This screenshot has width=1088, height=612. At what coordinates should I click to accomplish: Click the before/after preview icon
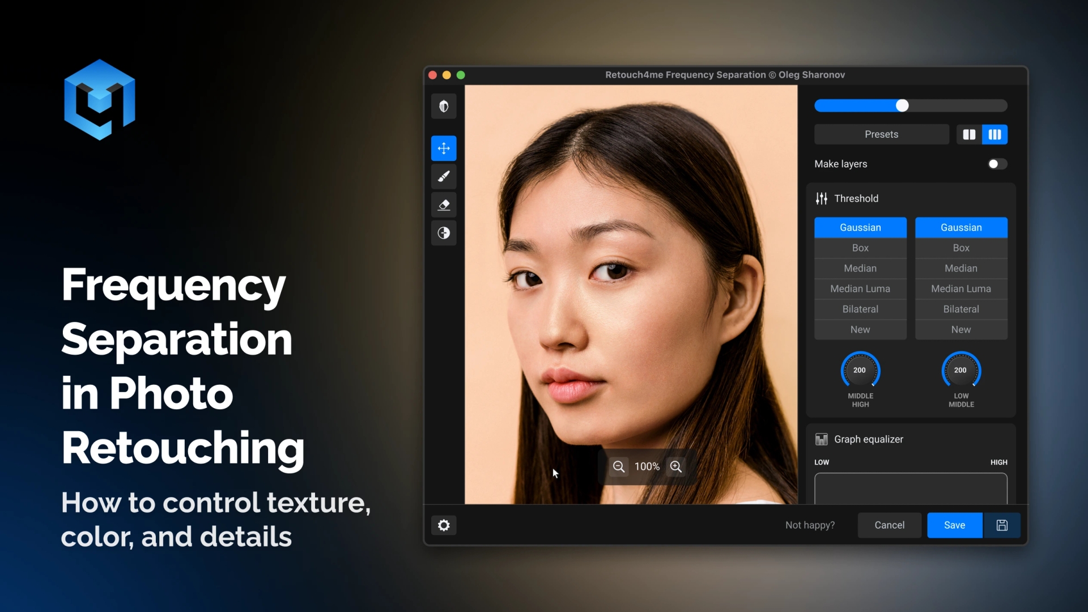(x=444, y=106)
